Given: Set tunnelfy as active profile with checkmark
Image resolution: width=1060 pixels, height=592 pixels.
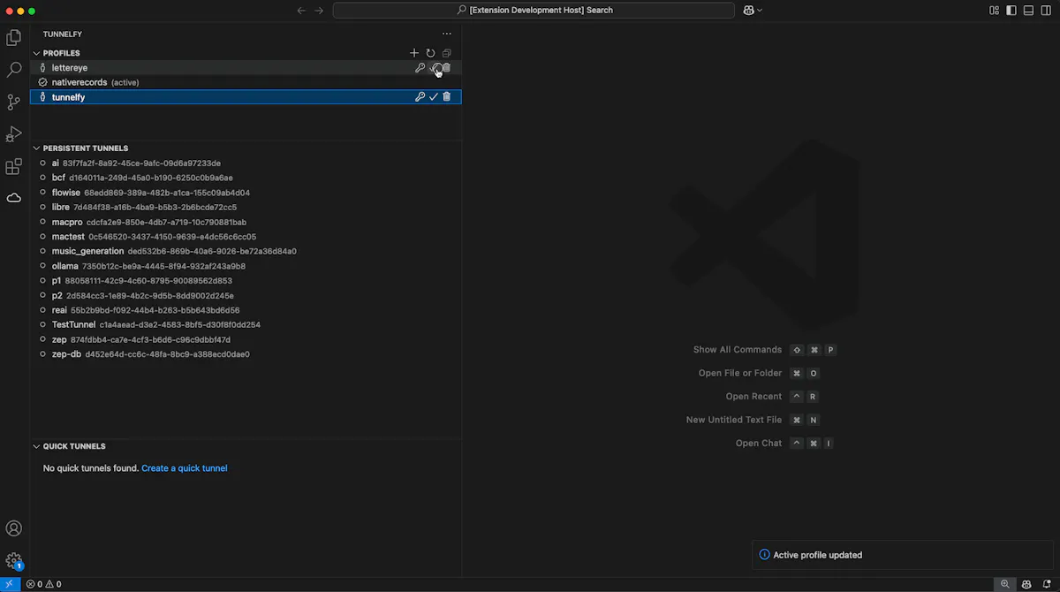Looking at the screenshot, I should (x=434, y=97).
